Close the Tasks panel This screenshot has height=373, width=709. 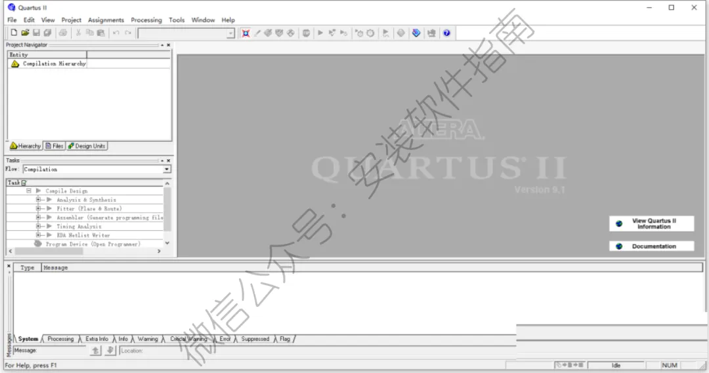point(169,161)
